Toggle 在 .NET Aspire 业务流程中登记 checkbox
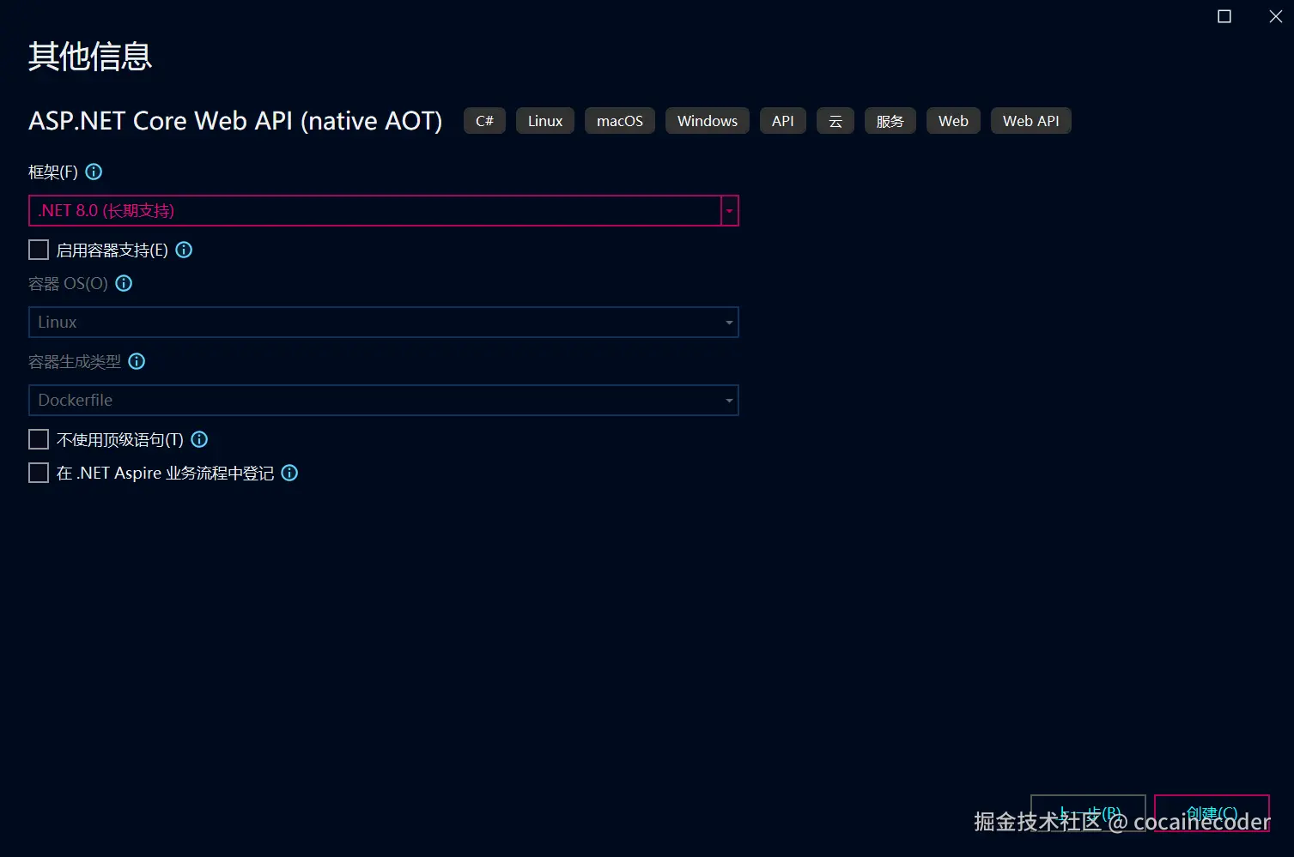Image resolution: width=1294 pixels, height=857 pixels. pyautogui.click(x=39, y=473)
